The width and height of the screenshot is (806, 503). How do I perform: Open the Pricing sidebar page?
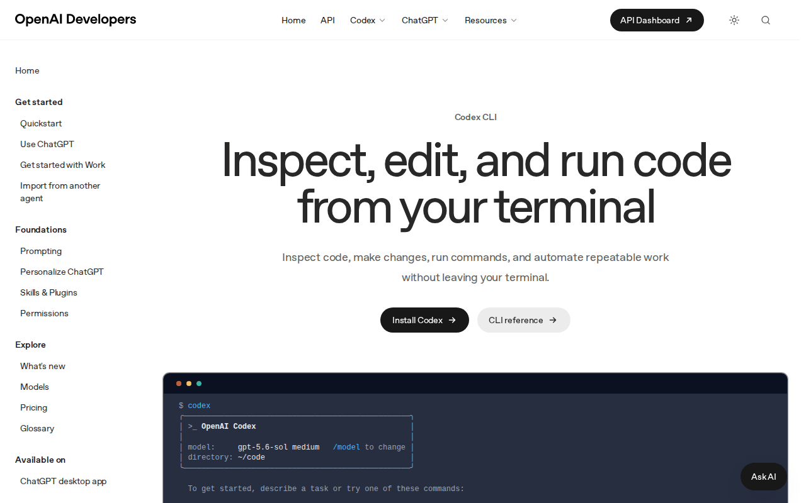(33, 407)
